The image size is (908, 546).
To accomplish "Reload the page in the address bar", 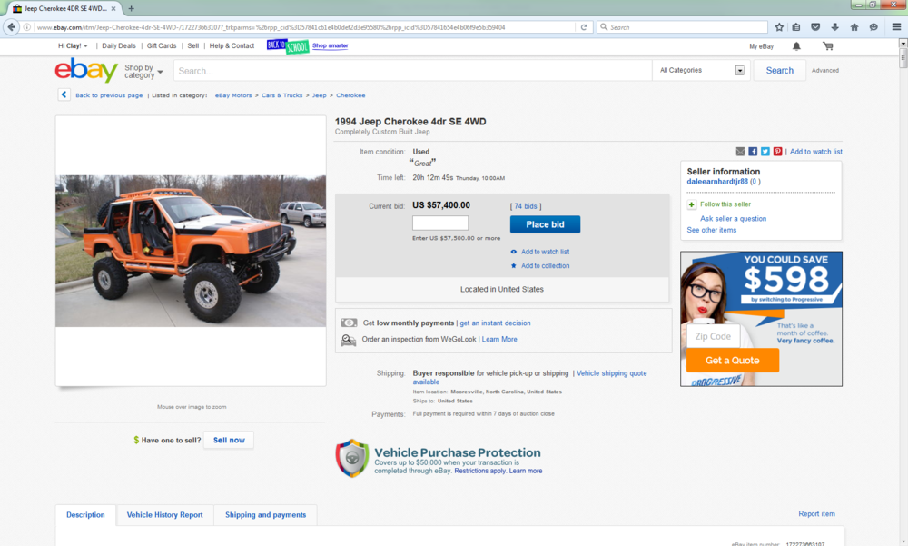I will tap(584, 27).
